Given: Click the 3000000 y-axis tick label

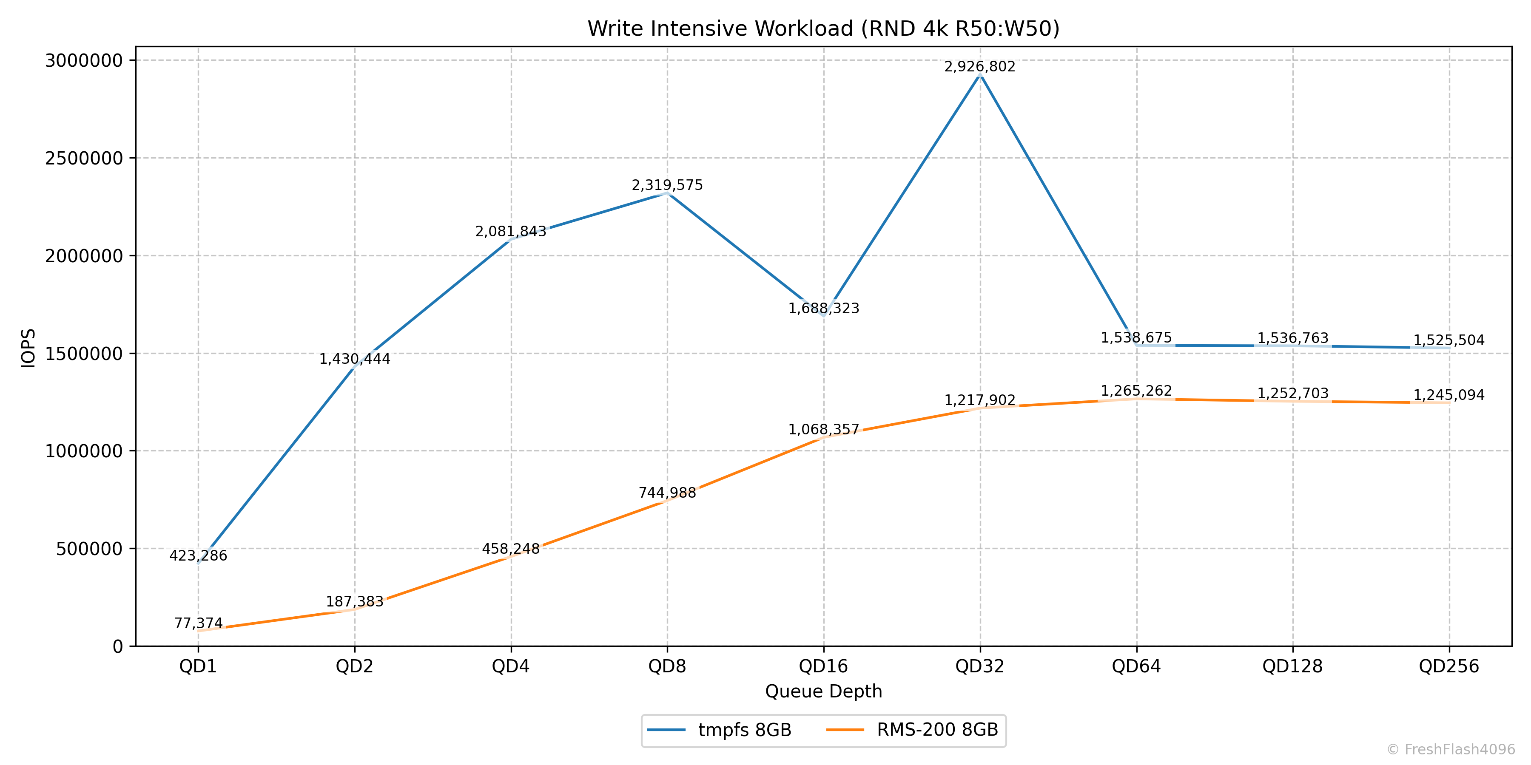Looking at the screenshot, I should [x=84, y=61].
